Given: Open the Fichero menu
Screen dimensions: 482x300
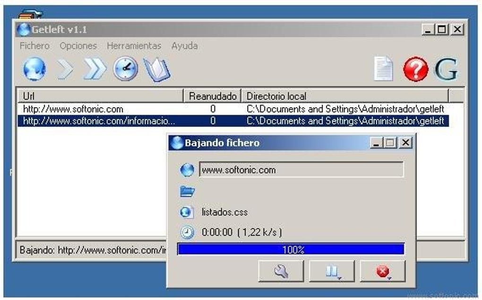Looking at the screenshot, I should point(34,46).
